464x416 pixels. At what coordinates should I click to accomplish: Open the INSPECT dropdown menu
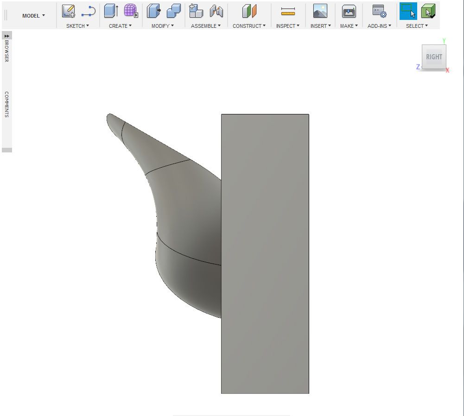click(x=288, y=26)
